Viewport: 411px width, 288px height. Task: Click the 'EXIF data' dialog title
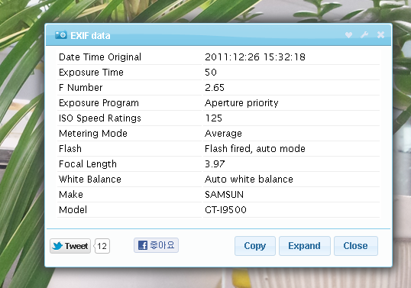(90, 36)
